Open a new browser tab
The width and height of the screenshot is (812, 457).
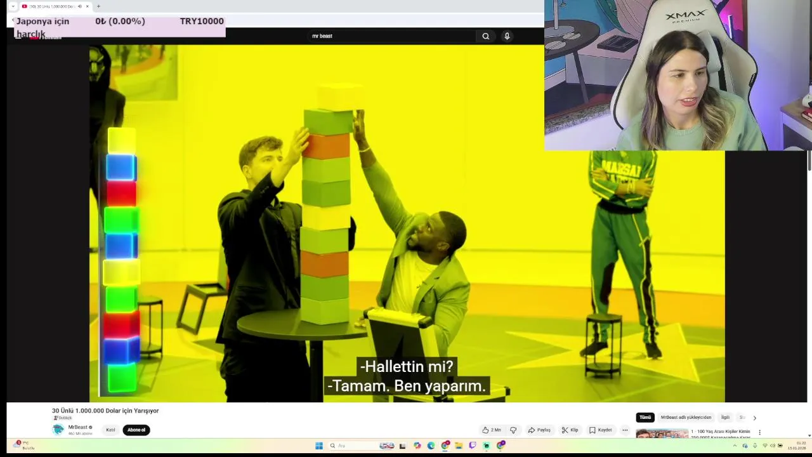pyautogui.click(x=98, y=6)
